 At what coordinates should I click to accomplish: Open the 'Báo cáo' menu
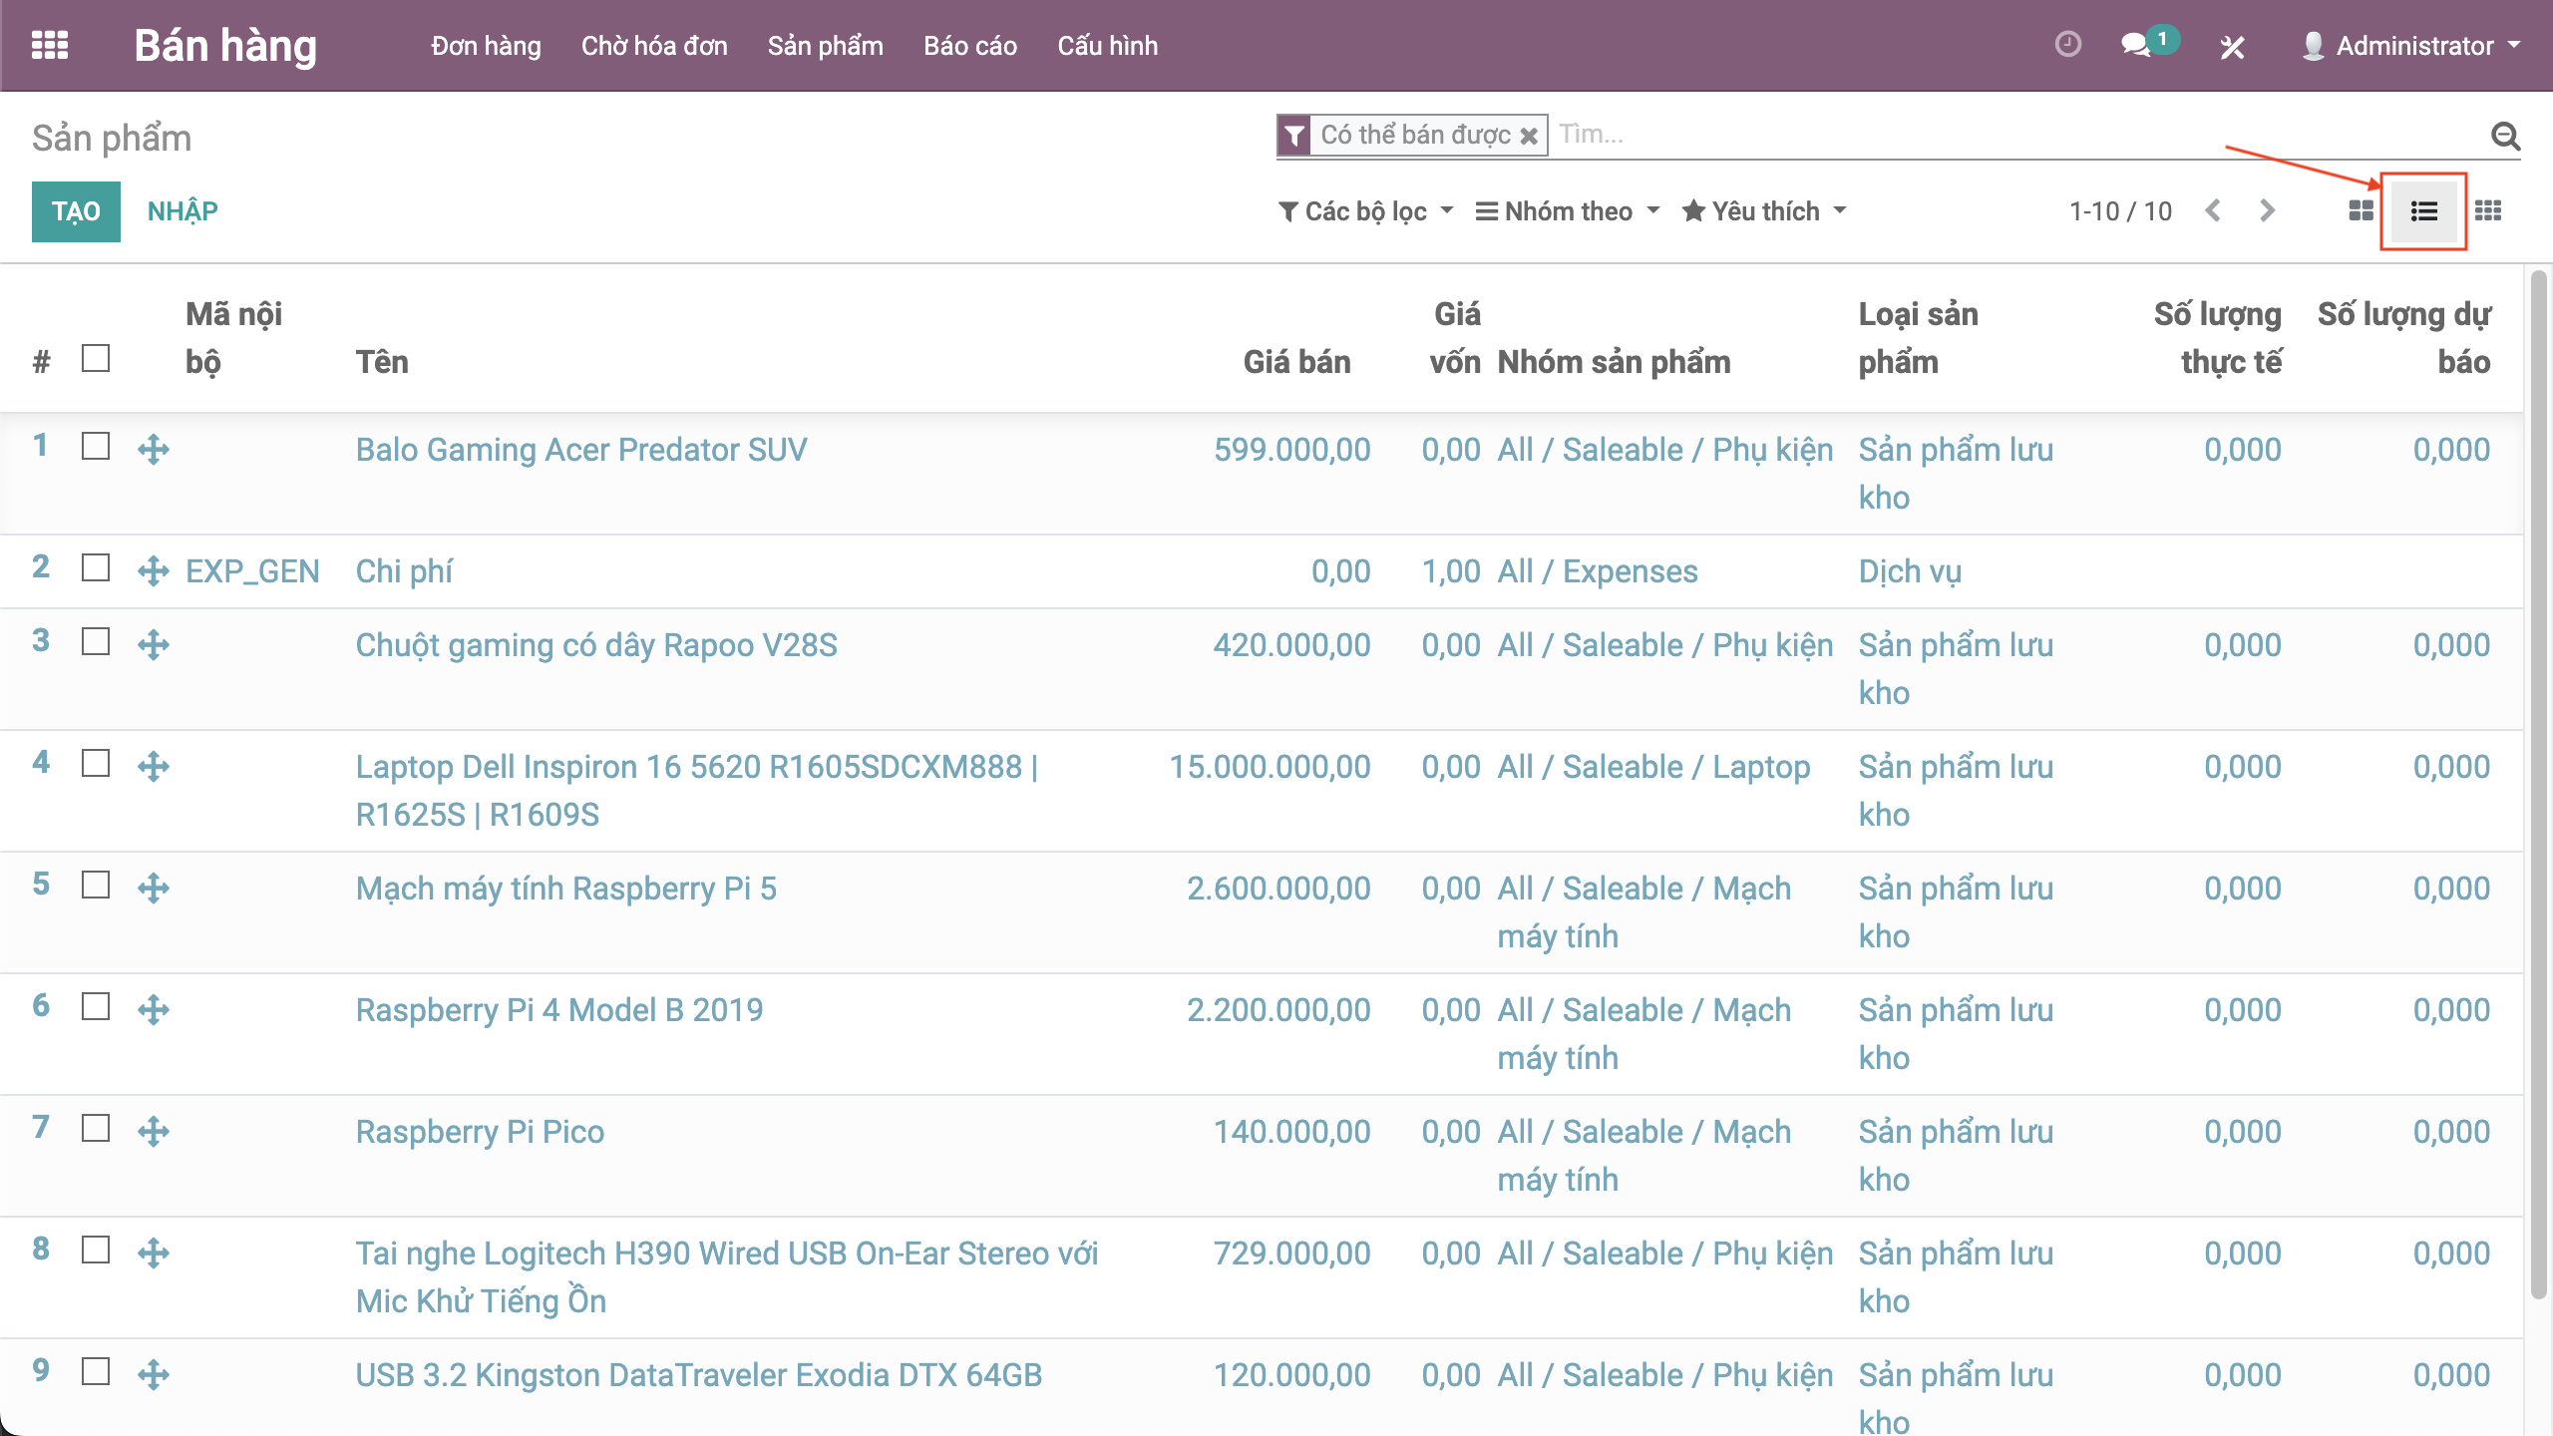(x=969, y=46)
